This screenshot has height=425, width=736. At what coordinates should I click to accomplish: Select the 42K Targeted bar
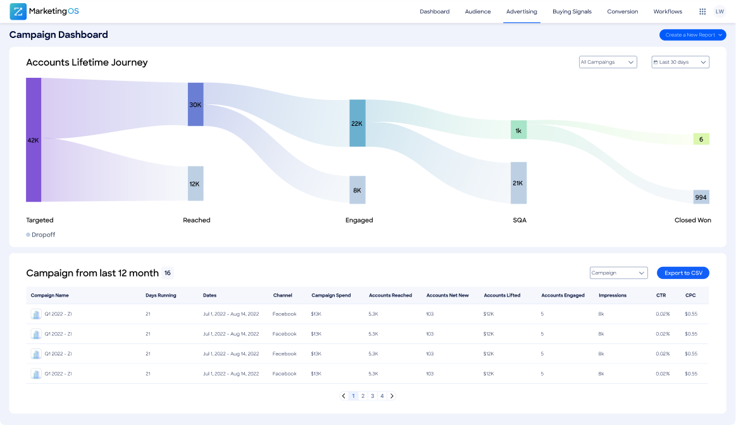pyautogui.click(x=34, y=140)
